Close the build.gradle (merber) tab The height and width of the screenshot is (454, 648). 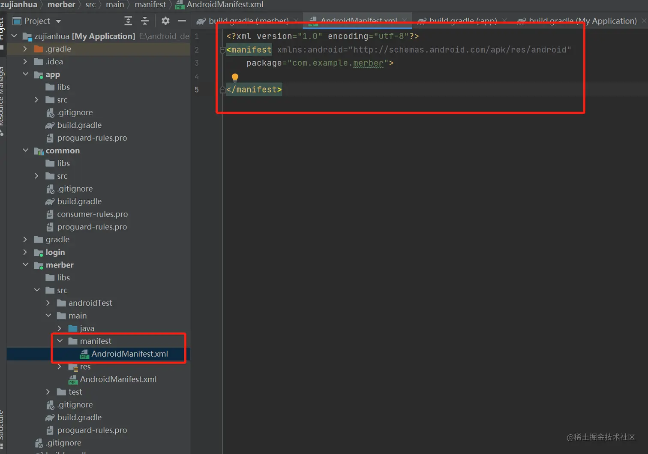coord(296,21)
